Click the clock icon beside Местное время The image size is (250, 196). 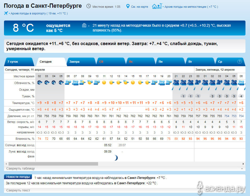pyautogui.click(x=88, y=6)
